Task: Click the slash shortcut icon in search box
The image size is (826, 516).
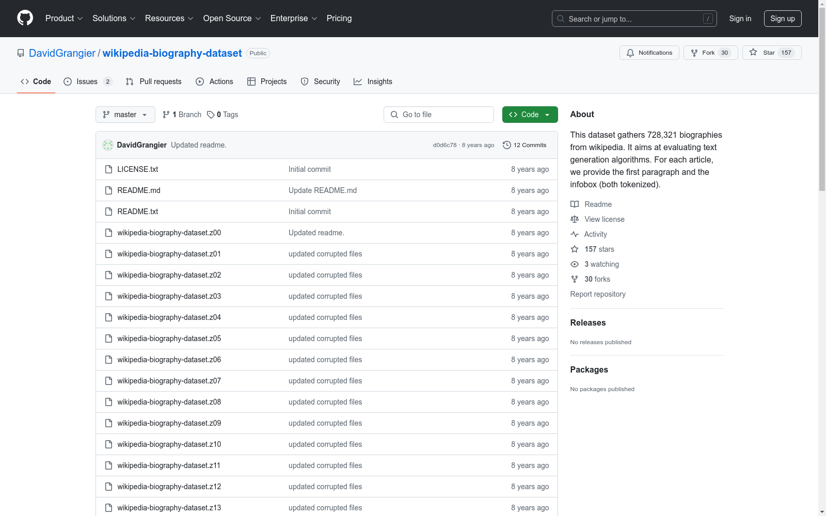Action: pos(708,19)
